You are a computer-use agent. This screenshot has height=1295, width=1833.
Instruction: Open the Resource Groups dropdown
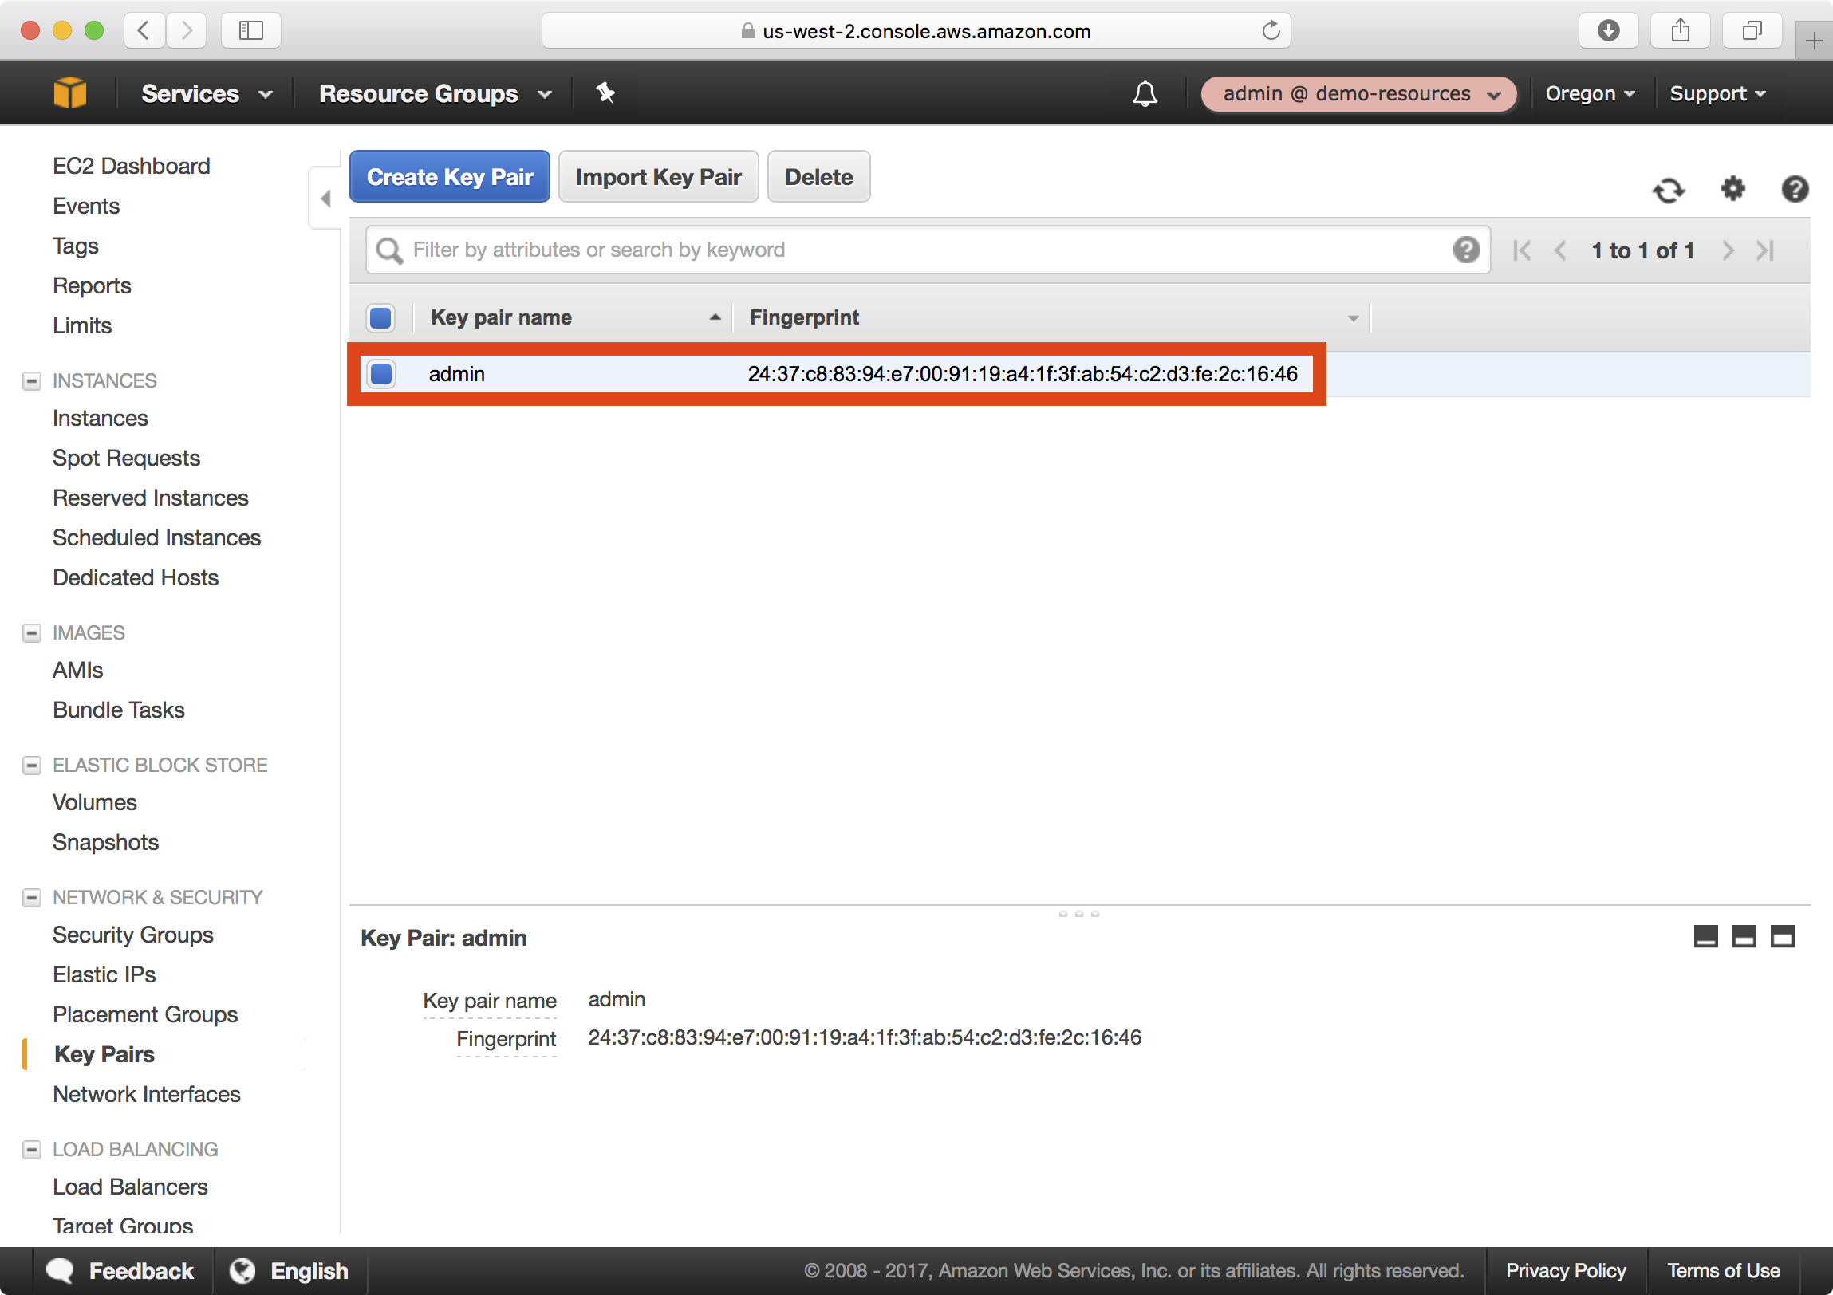click(435, 93)
